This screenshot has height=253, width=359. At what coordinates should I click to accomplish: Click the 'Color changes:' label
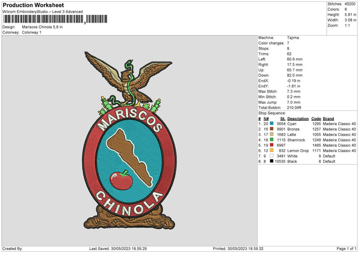(271, 43)
